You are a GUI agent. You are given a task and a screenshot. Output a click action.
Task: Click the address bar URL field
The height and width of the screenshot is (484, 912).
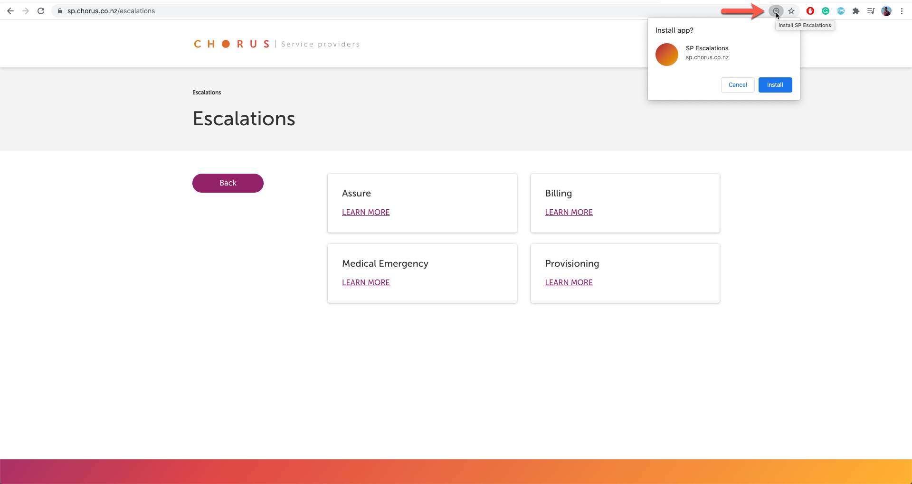pos(408,11)
